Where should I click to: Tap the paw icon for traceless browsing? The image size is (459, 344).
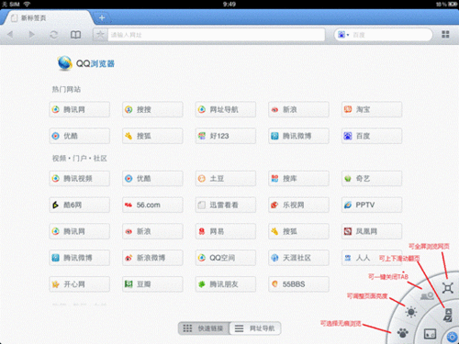[402, 332]
